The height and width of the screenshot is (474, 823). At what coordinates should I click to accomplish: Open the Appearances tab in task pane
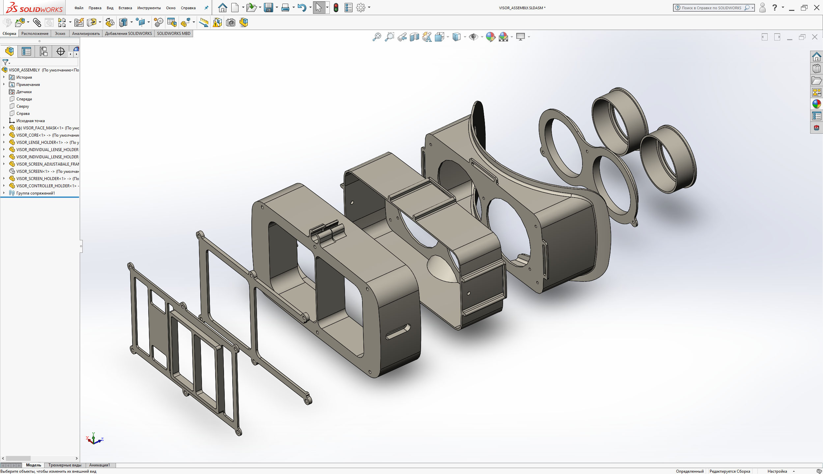pyautogui.click(x=816, y=104)
